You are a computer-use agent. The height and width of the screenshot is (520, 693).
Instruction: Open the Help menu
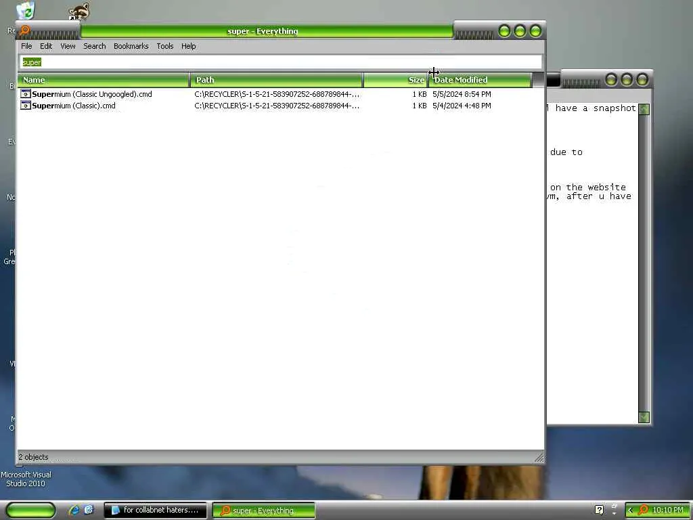coord(188,46)
